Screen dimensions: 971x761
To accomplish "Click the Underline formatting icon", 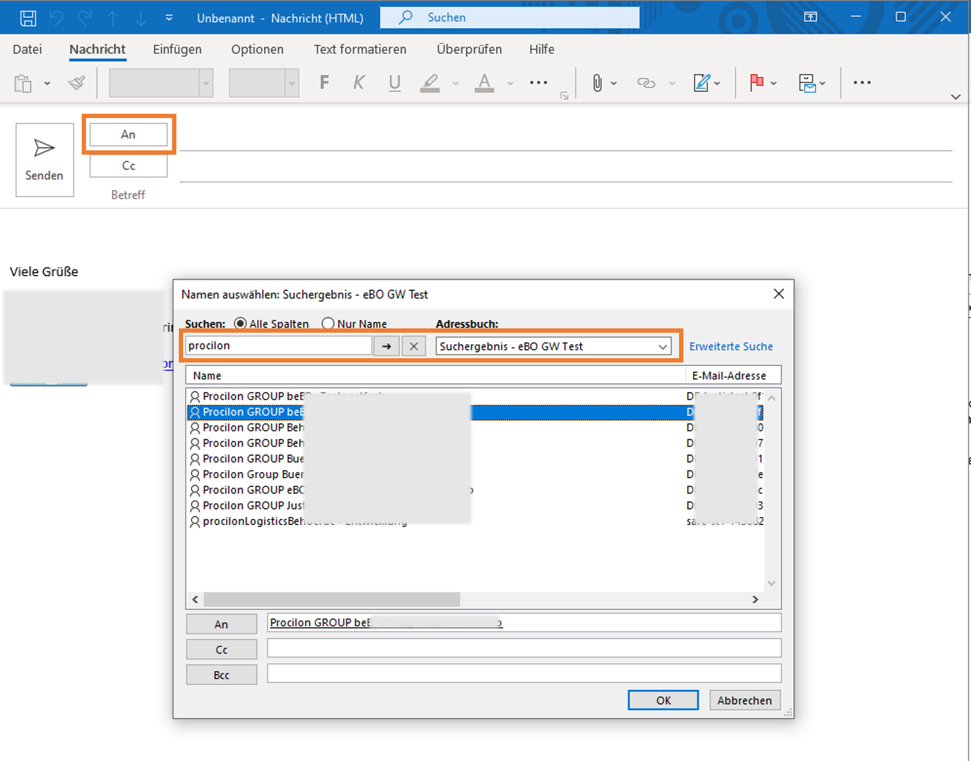I will (x=395, y=82).
